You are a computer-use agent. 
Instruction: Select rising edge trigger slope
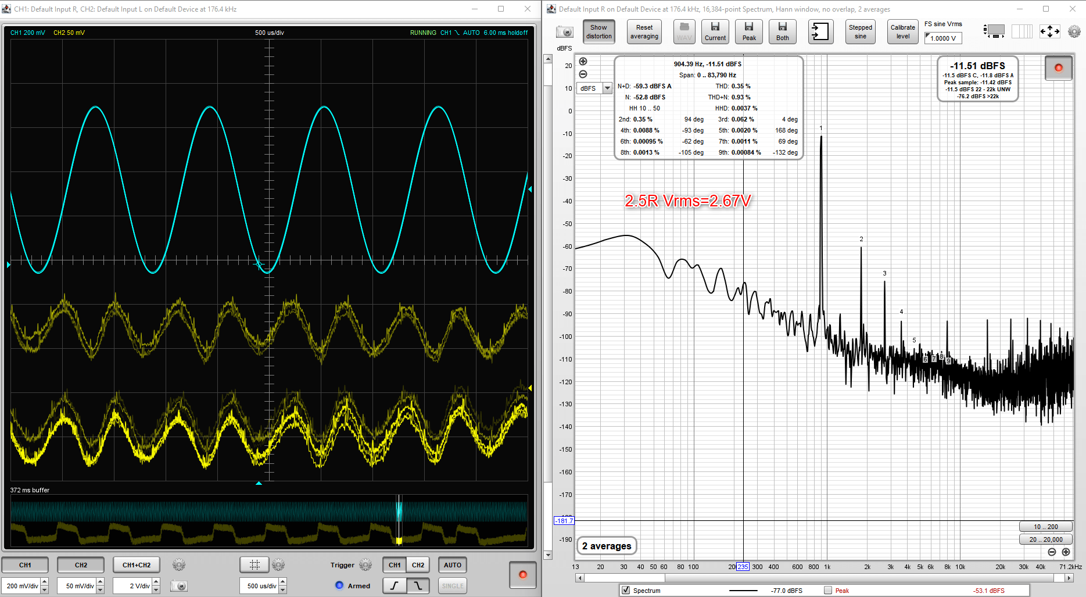pyautogui.click(x=395, y=586)
